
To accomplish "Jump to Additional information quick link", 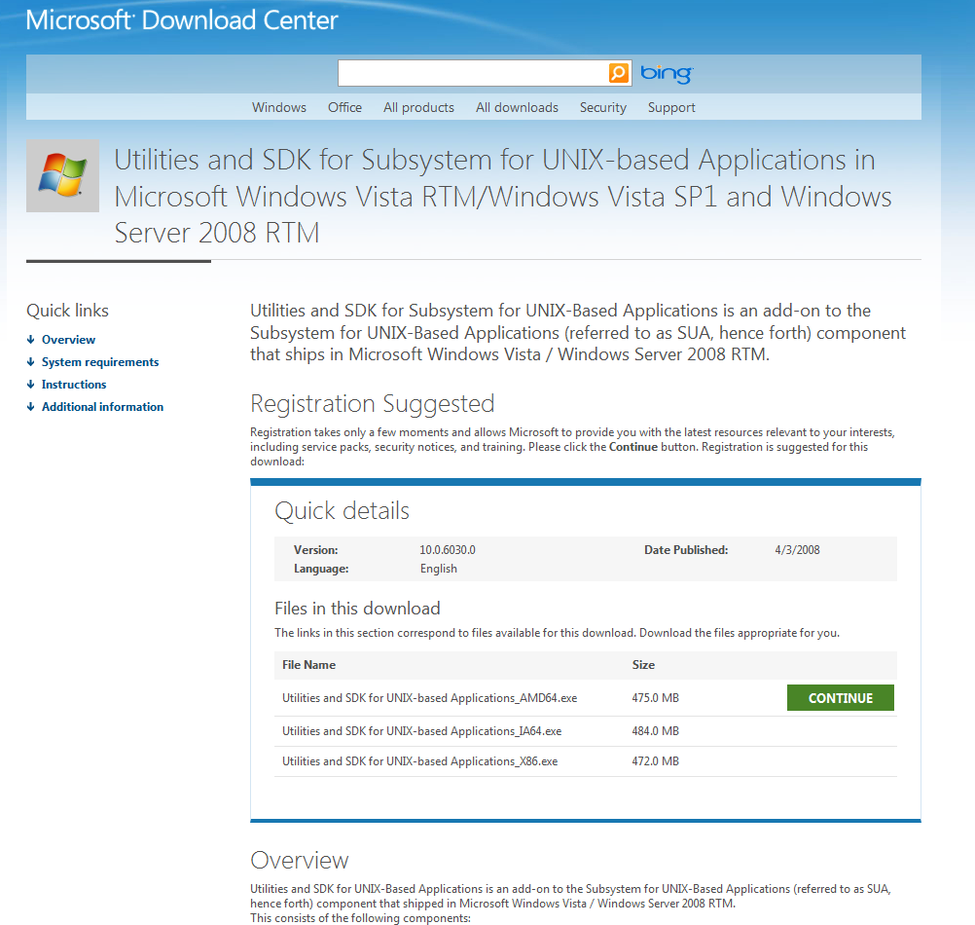I will pyautogui.click(x=102, y=407).
